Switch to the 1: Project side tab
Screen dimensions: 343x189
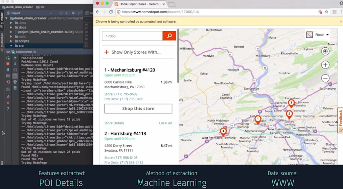pos(2,20)
